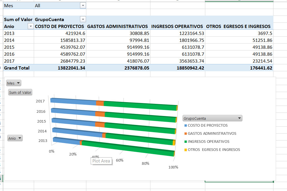Select yellow OTROS EGRESOS E INGRESOS swatch
The height and width of the screenshot is (191, 287).
186,150
